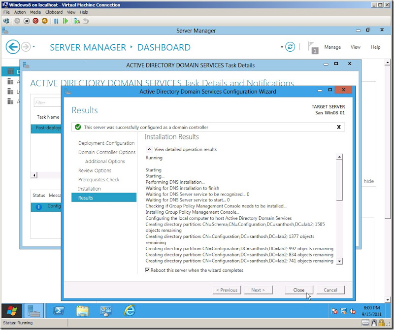This screenshot has width=394, height=330.
Task: Select Domain Controller Options wizard step
Action: (x=107, y=152)
